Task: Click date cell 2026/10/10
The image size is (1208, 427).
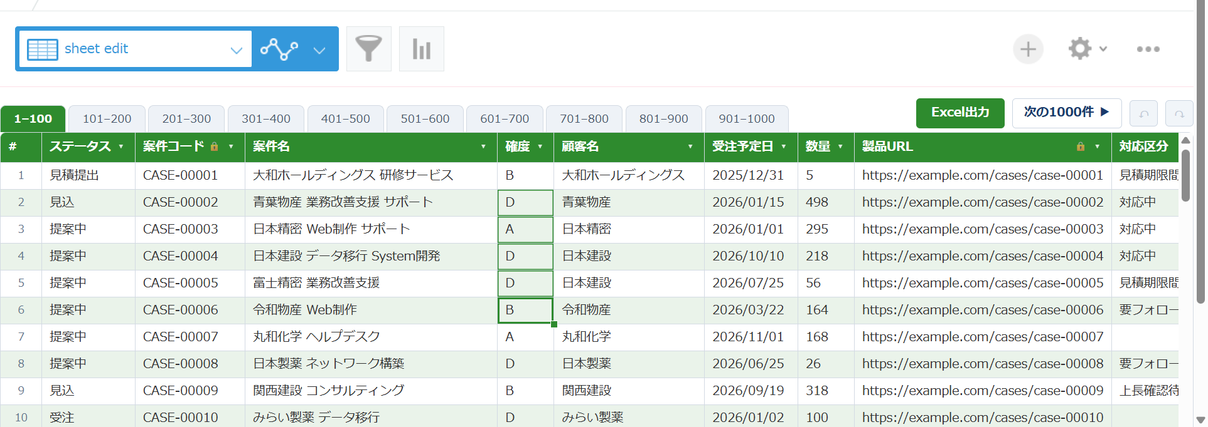Action: click(751, 256)
